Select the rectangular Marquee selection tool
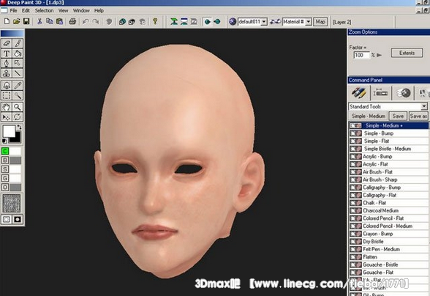This screenshot has width=430, height=296. click(x=7, y=95)
